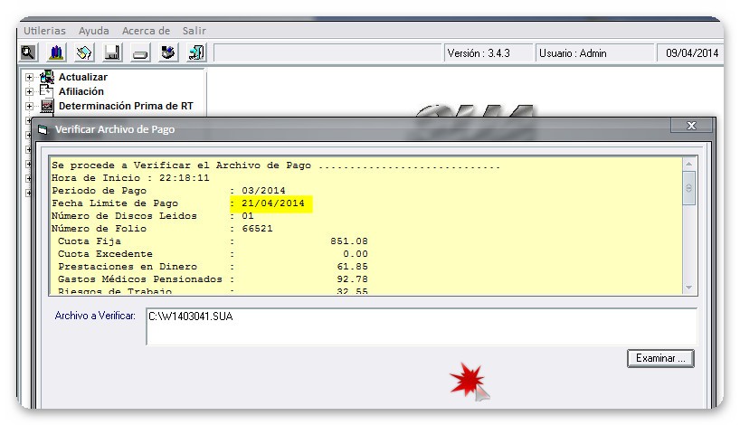Click the toolbar icon right of the printer
This screenshot has width=740, height=425.
pos(168,53)
